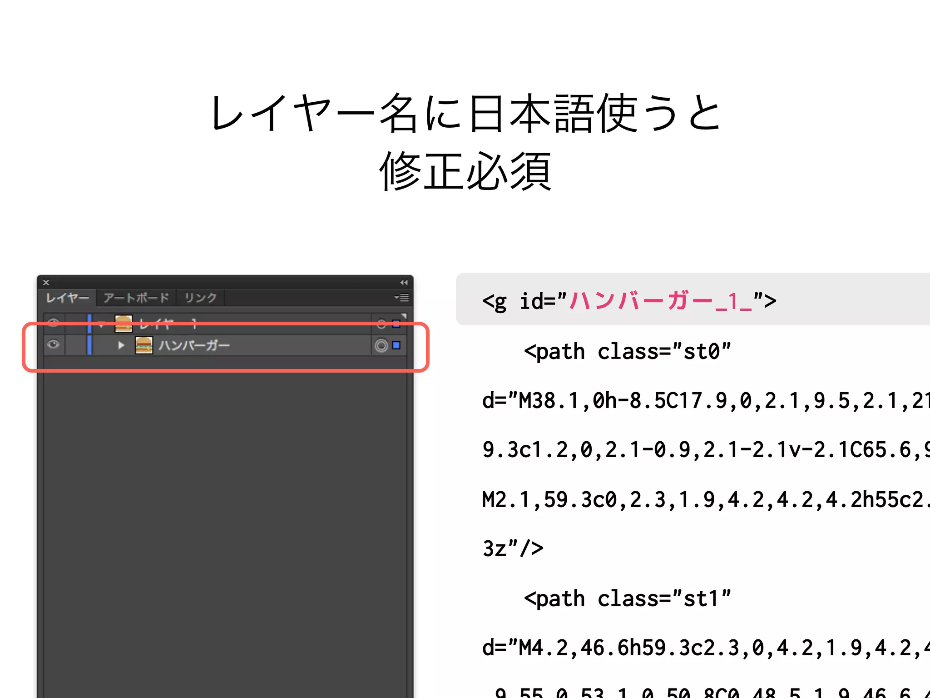Click the target circle of レイヤー 1
930x698 pixels.
click(381, 324)
